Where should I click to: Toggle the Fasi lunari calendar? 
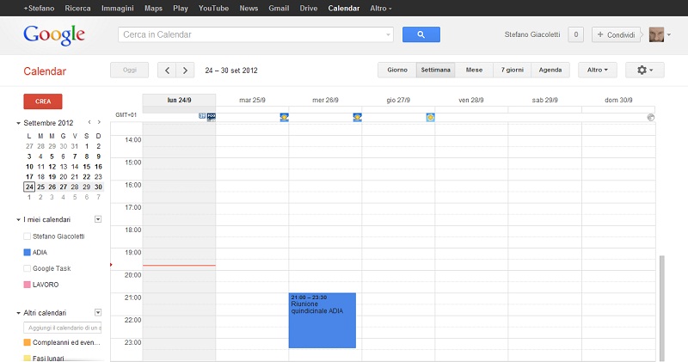27,358
